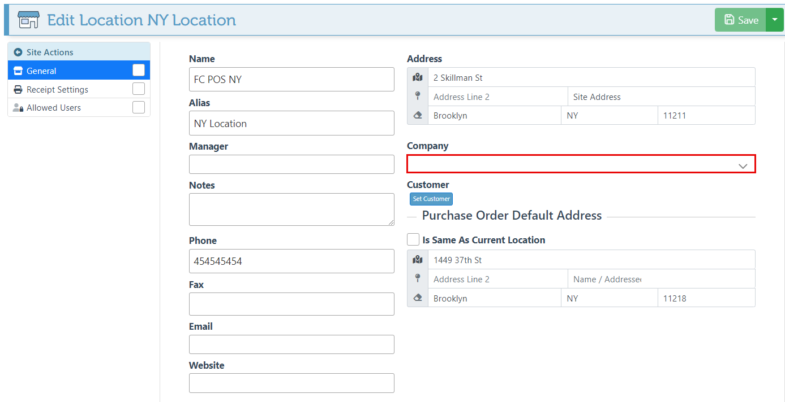
Task: Open the Company dropdown
Action: tap(581, 164)
